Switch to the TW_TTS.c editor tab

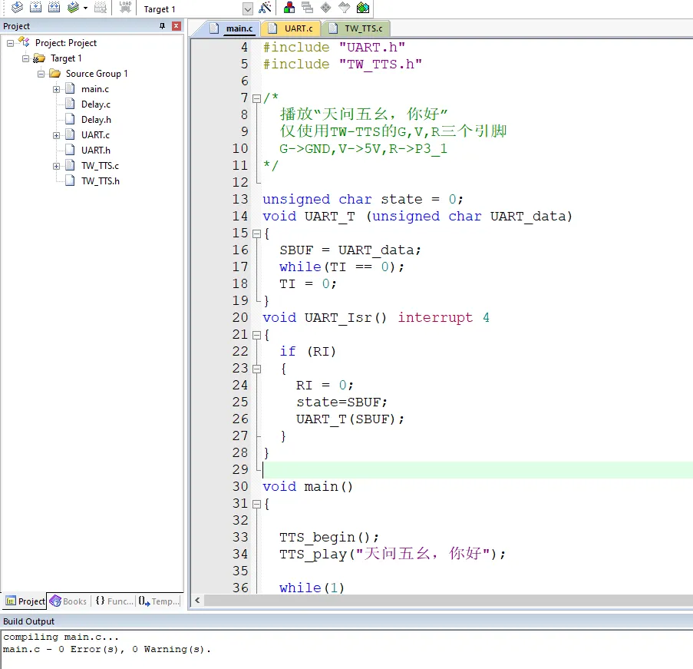coord(357,28)
